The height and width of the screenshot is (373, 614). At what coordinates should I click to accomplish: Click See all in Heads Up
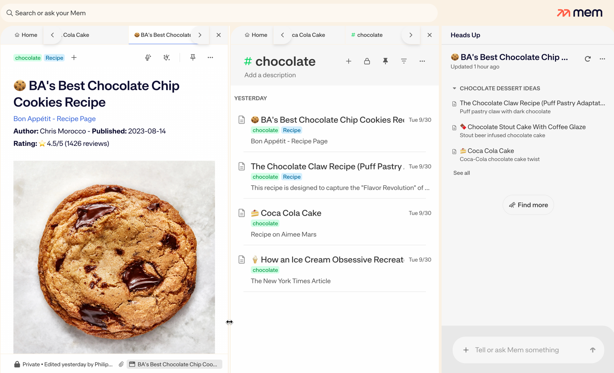coord(462,173)
